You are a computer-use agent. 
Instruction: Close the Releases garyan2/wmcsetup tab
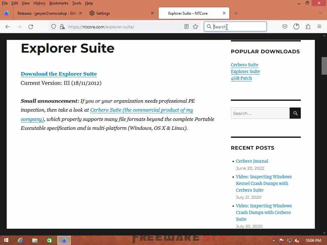click(x=80, y=13)
